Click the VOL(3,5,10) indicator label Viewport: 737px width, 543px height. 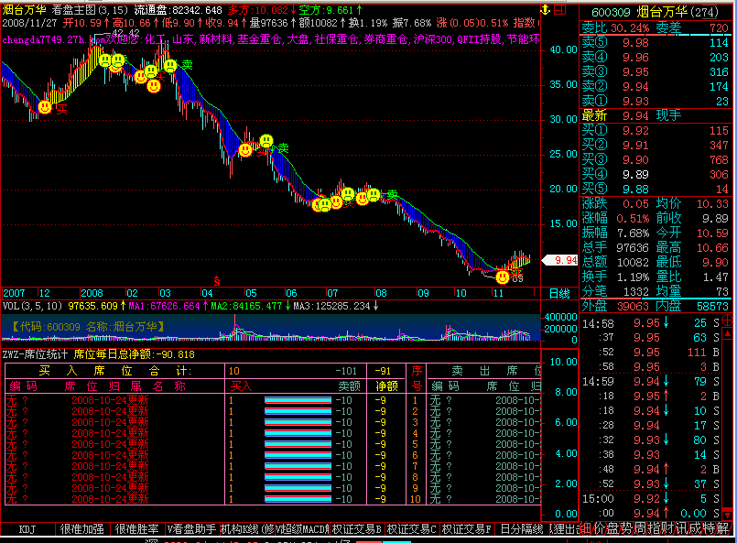(x=32, y=306)
